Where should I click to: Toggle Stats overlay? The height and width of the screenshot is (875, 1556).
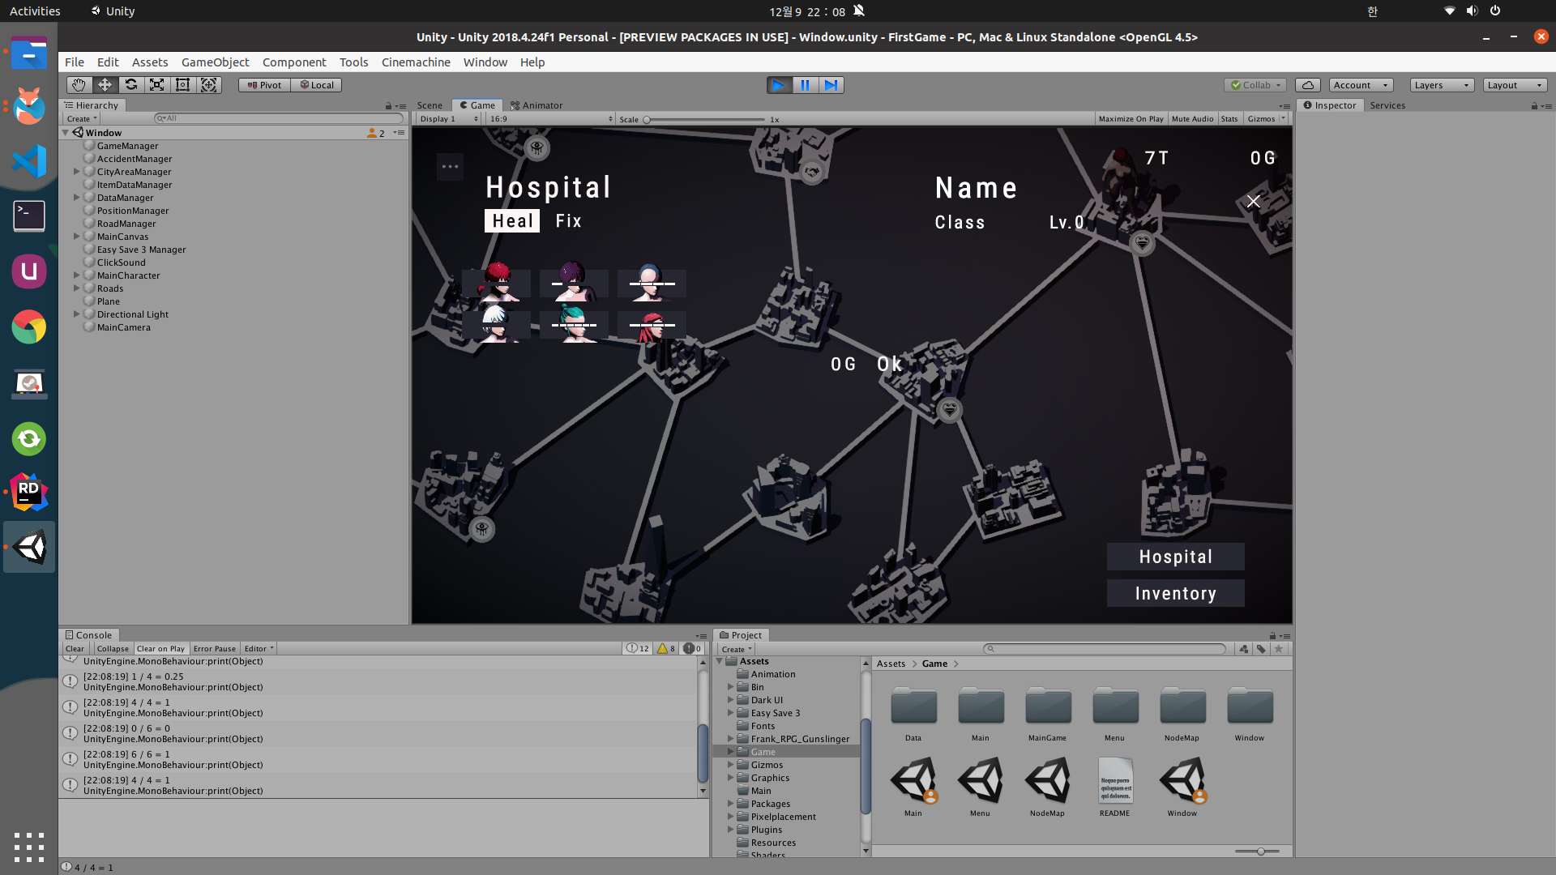(x=1229, y=119)
